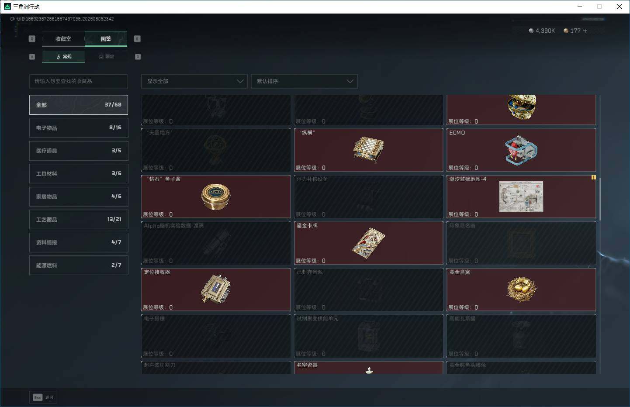Click the CN UID text
This screenshot has height=407, width=630.
tap(62, 19)
